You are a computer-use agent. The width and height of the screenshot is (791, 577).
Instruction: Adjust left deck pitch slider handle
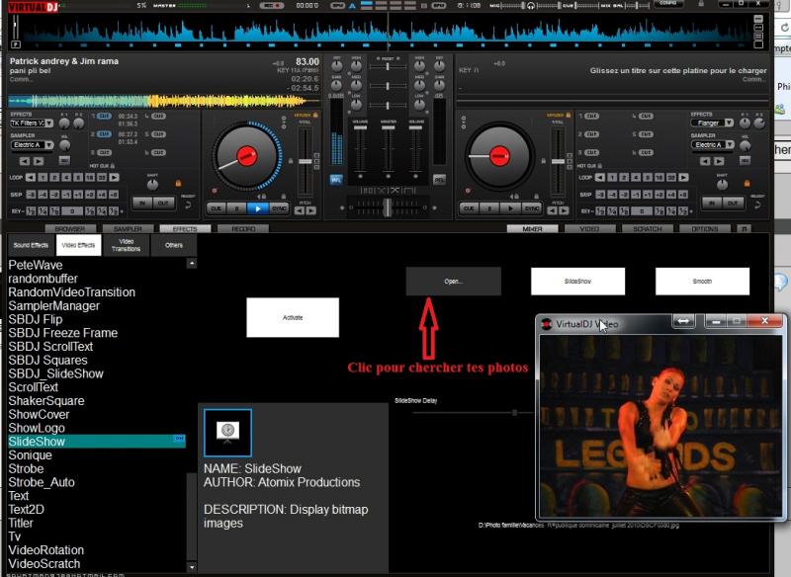(306, 161)
